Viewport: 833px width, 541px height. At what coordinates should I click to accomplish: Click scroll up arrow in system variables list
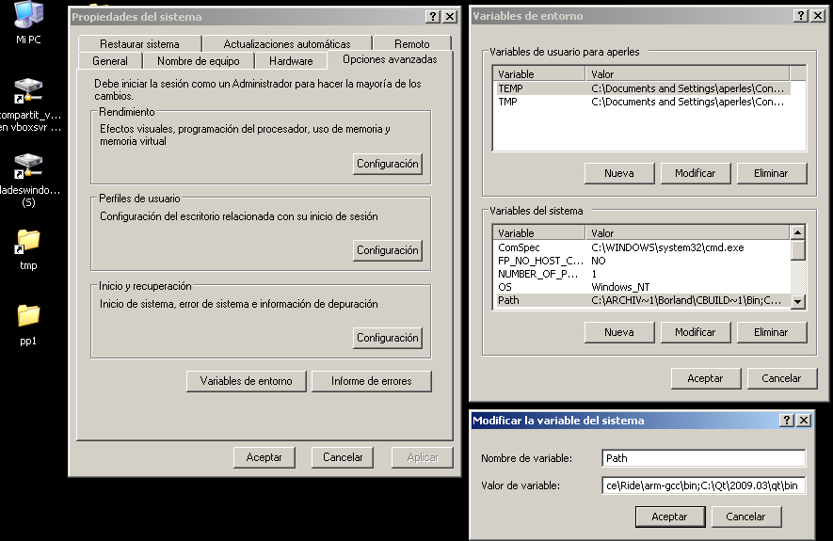click(798, 232)
